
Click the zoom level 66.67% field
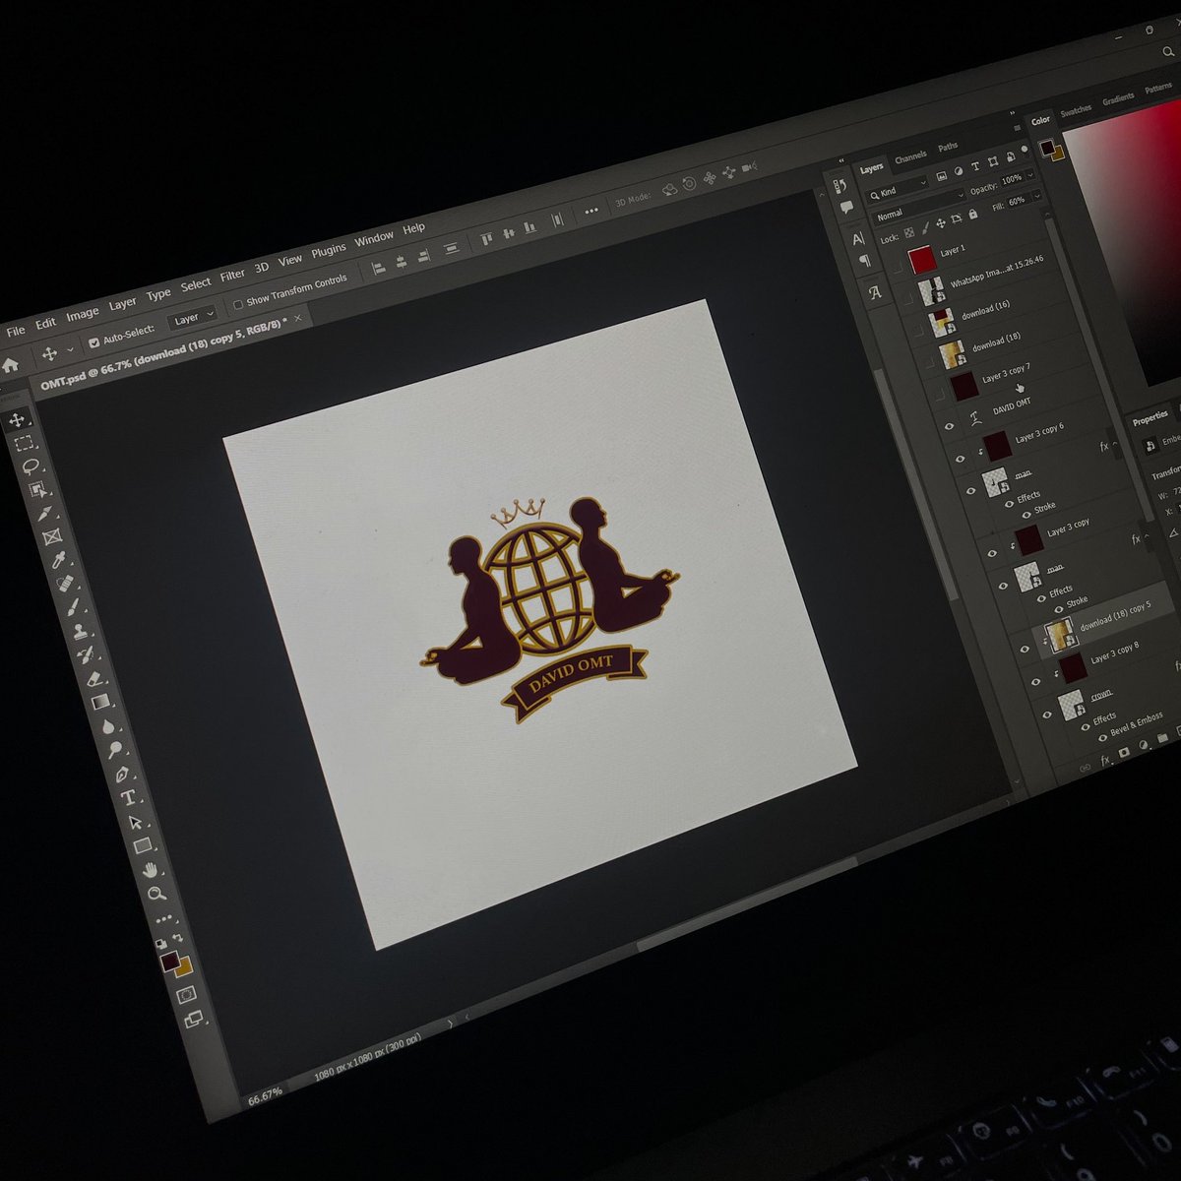(x=265, y=1096)
